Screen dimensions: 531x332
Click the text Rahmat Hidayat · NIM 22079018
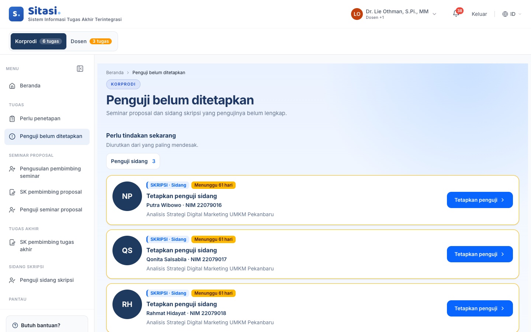tap(186, 313)
